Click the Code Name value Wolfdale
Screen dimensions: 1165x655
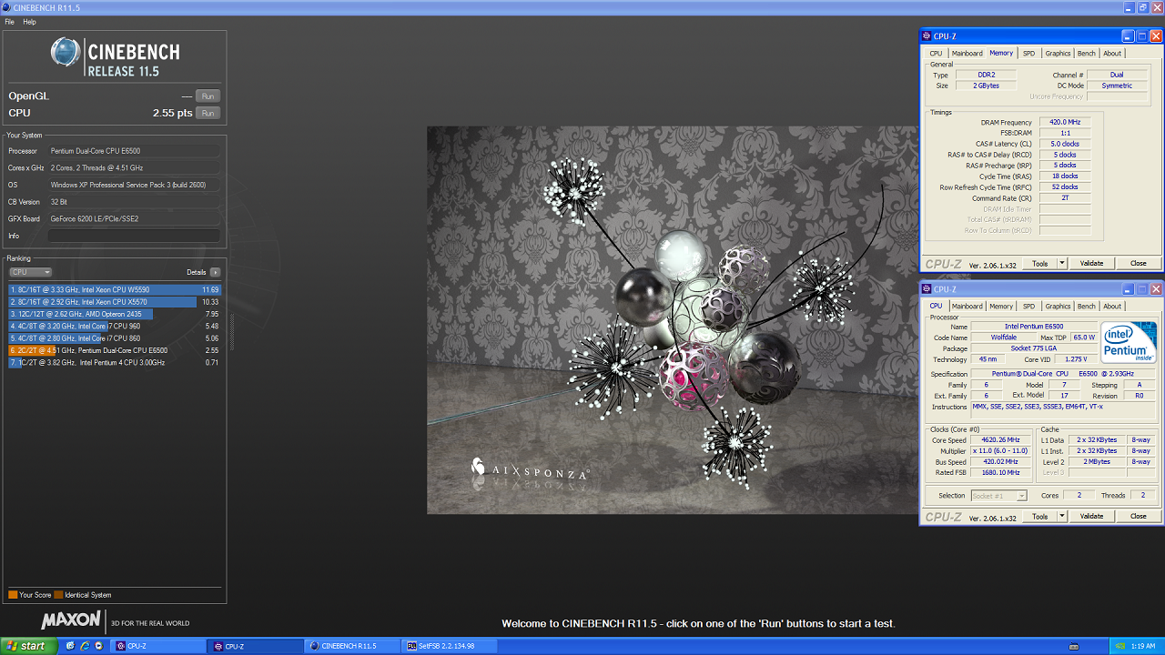point(1003,338)
